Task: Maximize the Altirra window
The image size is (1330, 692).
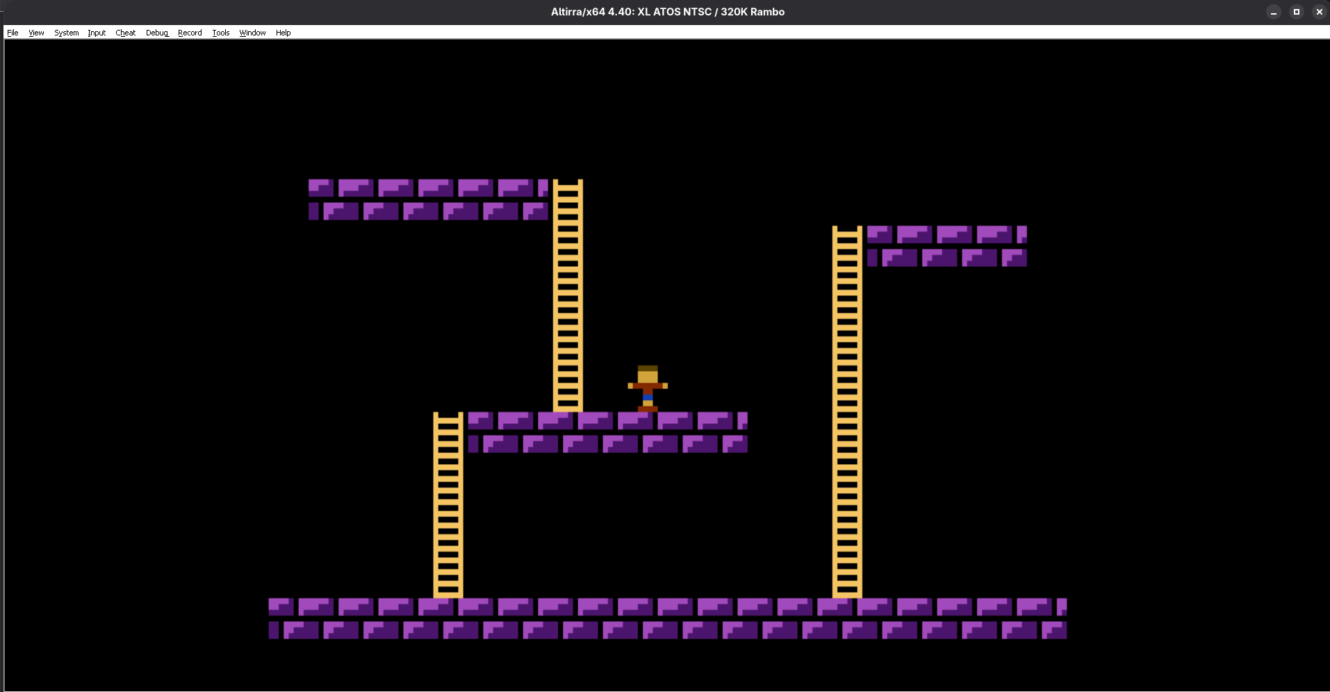Action: pyautogui.click(x=1296, y=12)
